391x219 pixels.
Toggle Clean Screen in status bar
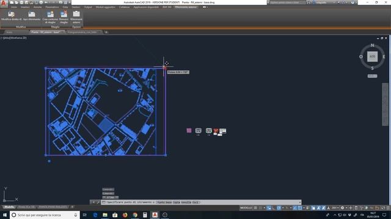tap(383, 208)
